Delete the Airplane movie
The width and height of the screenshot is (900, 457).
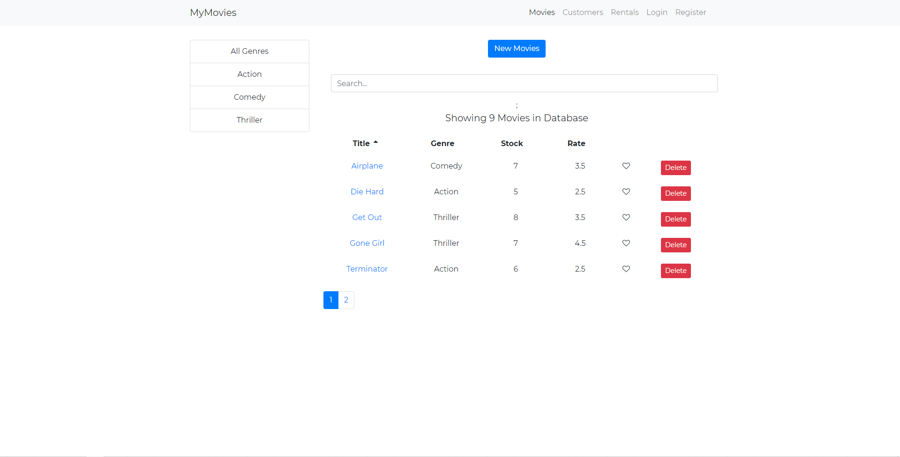tap(675, 168)
